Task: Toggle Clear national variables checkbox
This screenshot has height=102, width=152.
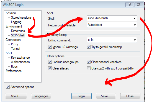Action: click(x=89, y=62)
